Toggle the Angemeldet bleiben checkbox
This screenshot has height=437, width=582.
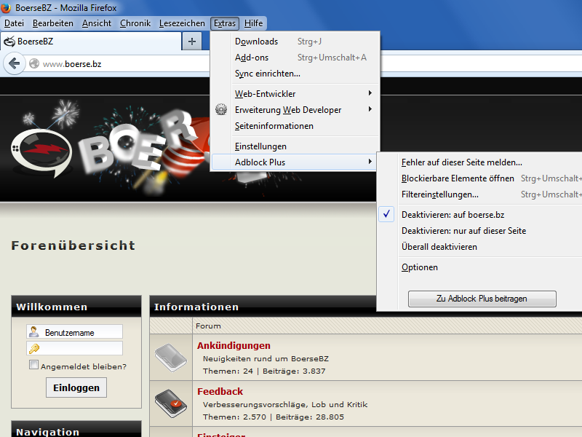click(33, 366)
